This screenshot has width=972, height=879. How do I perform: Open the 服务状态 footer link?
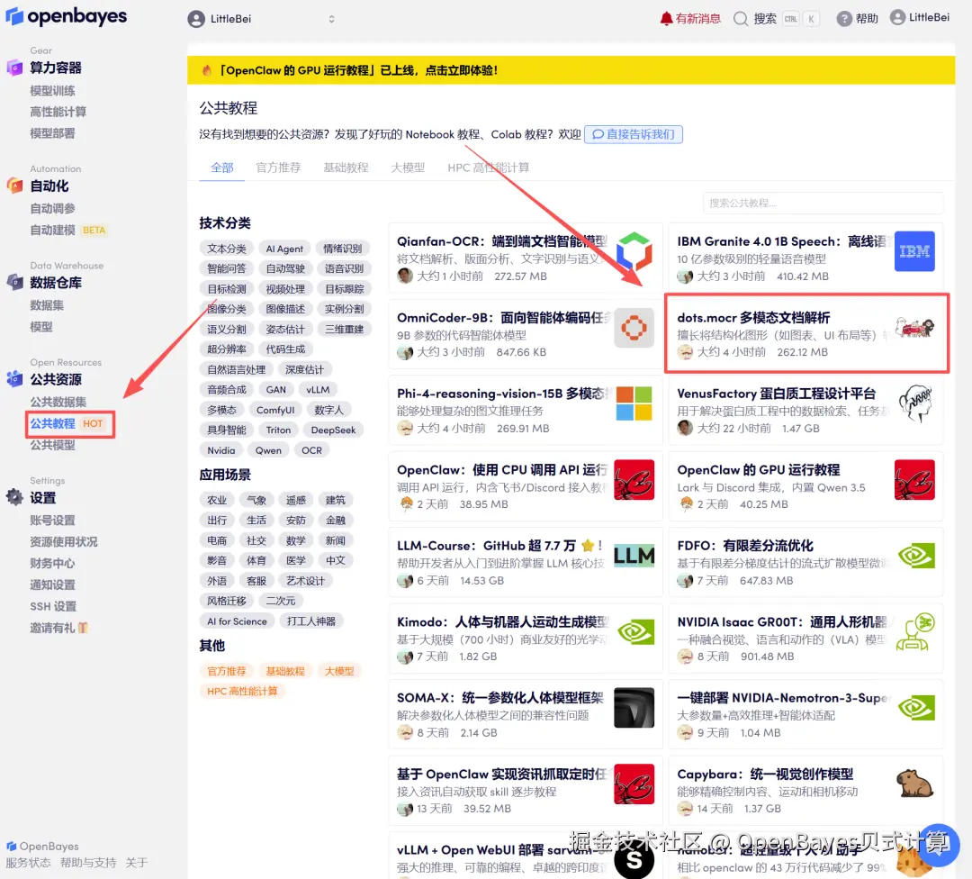tap(29, 862)
